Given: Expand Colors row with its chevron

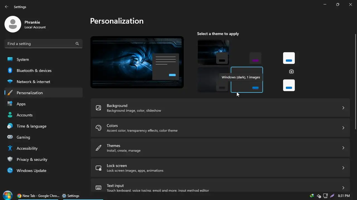Looking at the screenshot, I should [343, 128].
